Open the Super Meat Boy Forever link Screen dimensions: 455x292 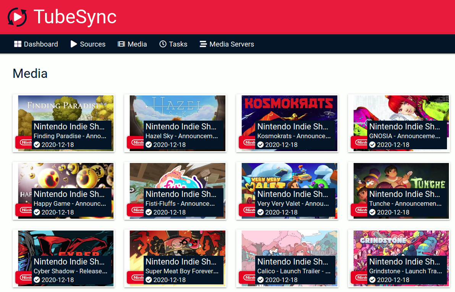click(182, 271)
